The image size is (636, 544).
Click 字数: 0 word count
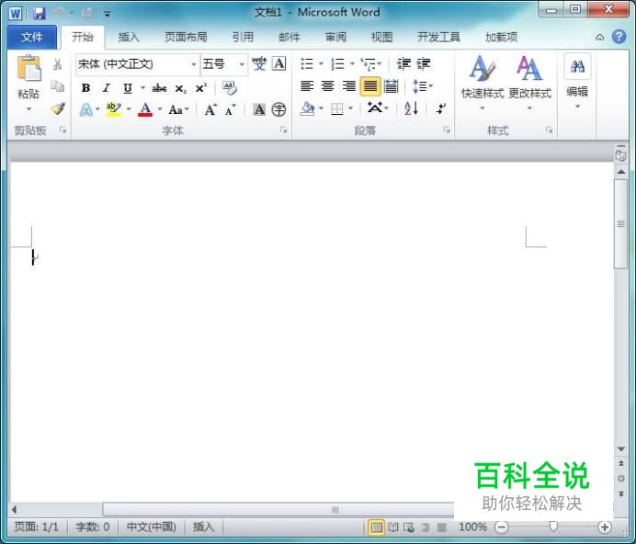click(x=93, y=527)
